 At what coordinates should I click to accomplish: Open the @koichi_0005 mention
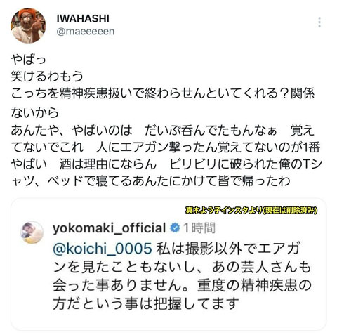coord(103,249)
